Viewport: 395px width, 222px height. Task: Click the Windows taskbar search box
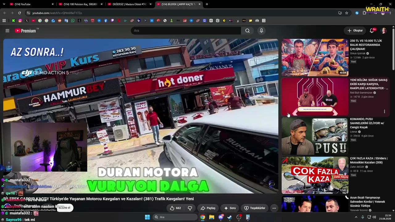pos(175,217)
